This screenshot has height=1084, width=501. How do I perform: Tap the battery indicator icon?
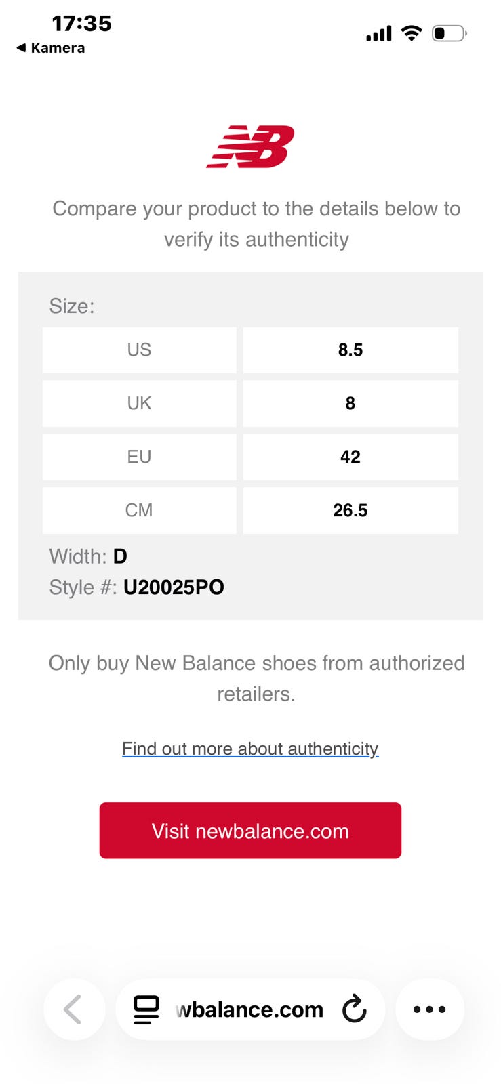[x=449, y=33]
